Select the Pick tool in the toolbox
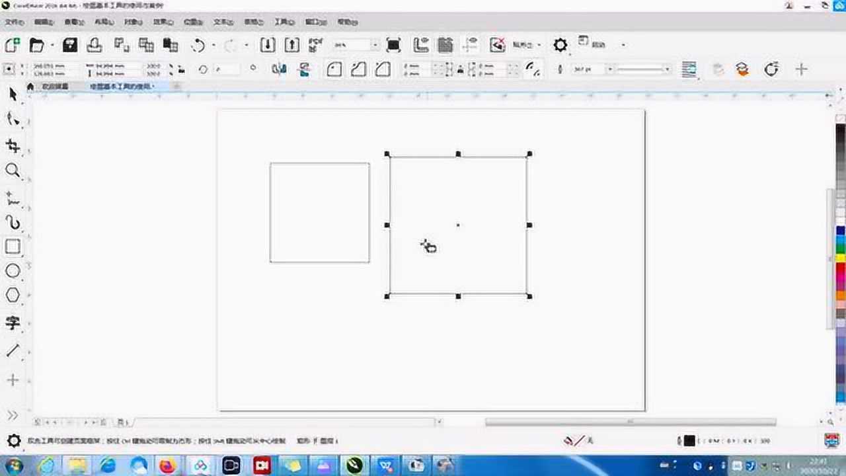Viewport: 846px width, 476px height. (x=13, y=95)
